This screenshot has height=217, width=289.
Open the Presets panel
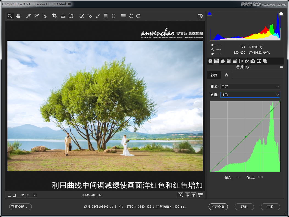tap(259, 61)
